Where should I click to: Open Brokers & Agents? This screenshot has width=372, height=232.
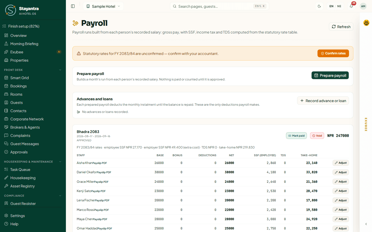click(33, 127)
